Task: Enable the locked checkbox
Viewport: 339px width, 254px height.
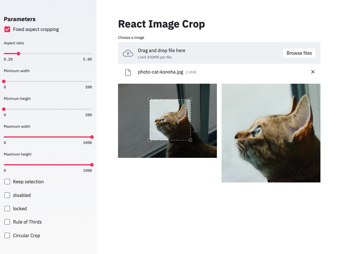Action: 7,209
